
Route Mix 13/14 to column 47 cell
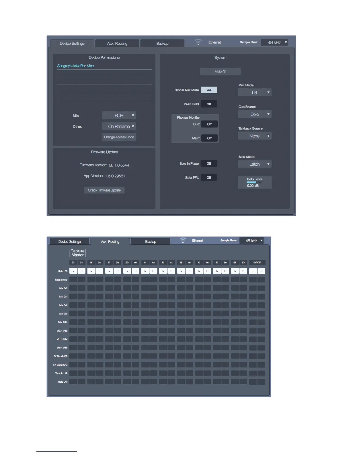[199, 339]
